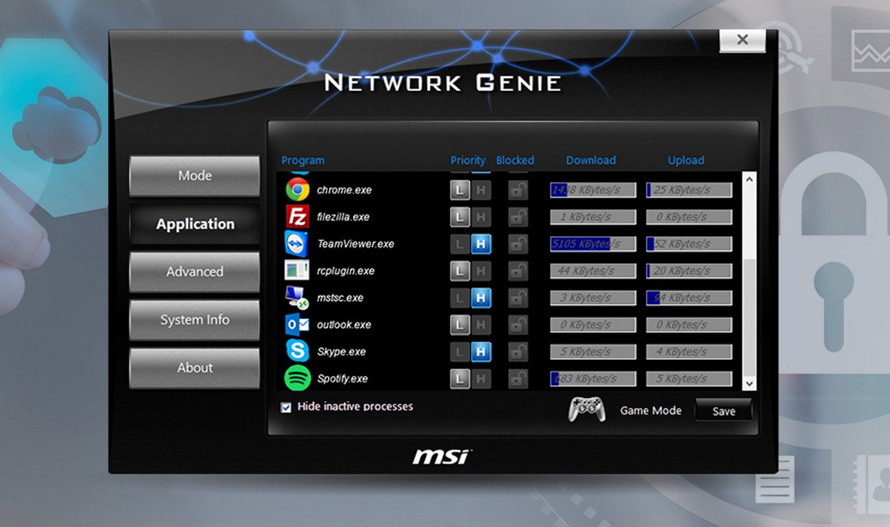Click the Priority column header
The image size is (890, 527).
[468, 160]
